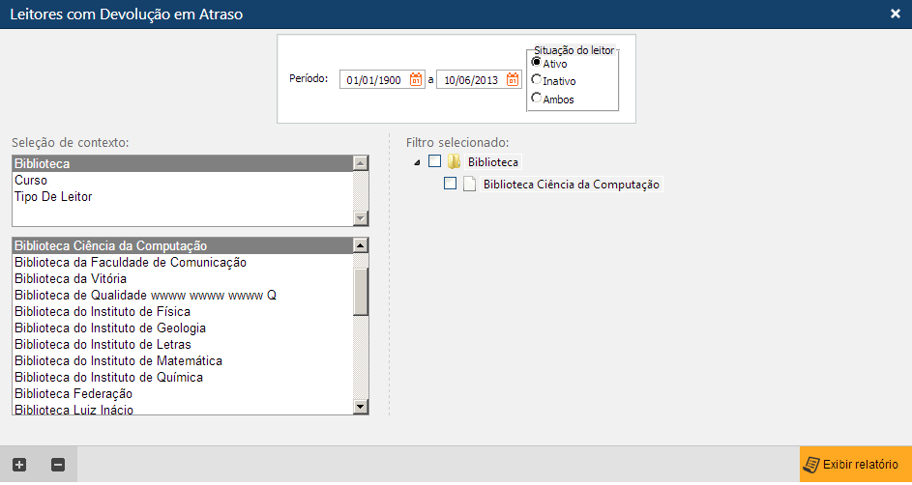
Task: Check the Biblioteca Ciência da Computação checkbox
Action: [450, 184]
